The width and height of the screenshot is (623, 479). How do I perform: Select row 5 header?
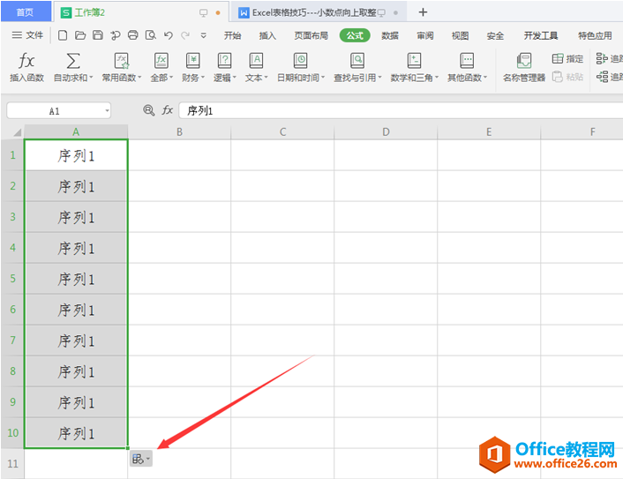12,279
